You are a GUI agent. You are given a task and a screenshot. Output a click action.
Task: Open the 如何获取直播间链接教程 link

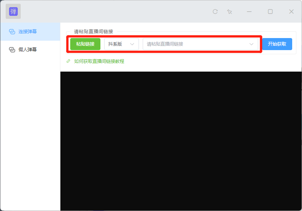click(x=99, y=61)
